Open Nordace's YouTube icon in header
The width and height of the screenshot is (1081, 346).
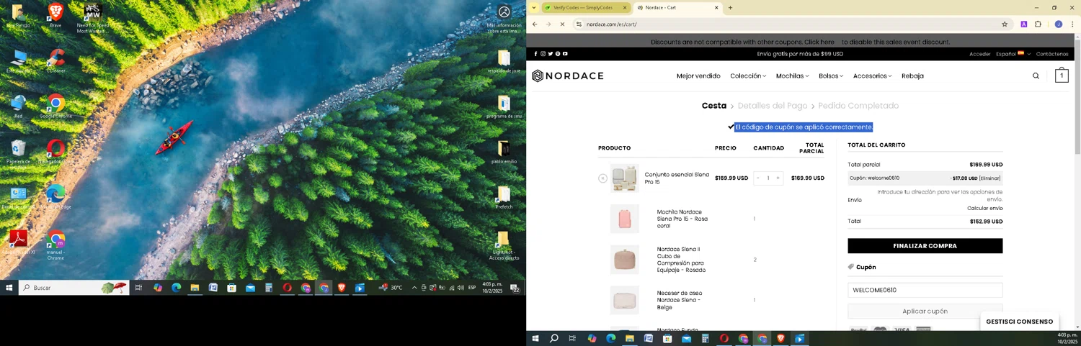click(565, 54)
